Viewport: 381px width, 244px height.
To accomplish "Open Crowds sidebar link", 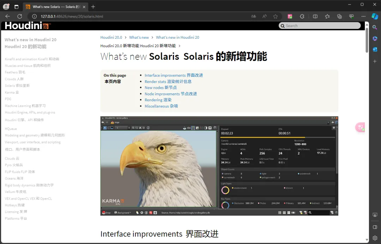I will (x=14, y=79).
